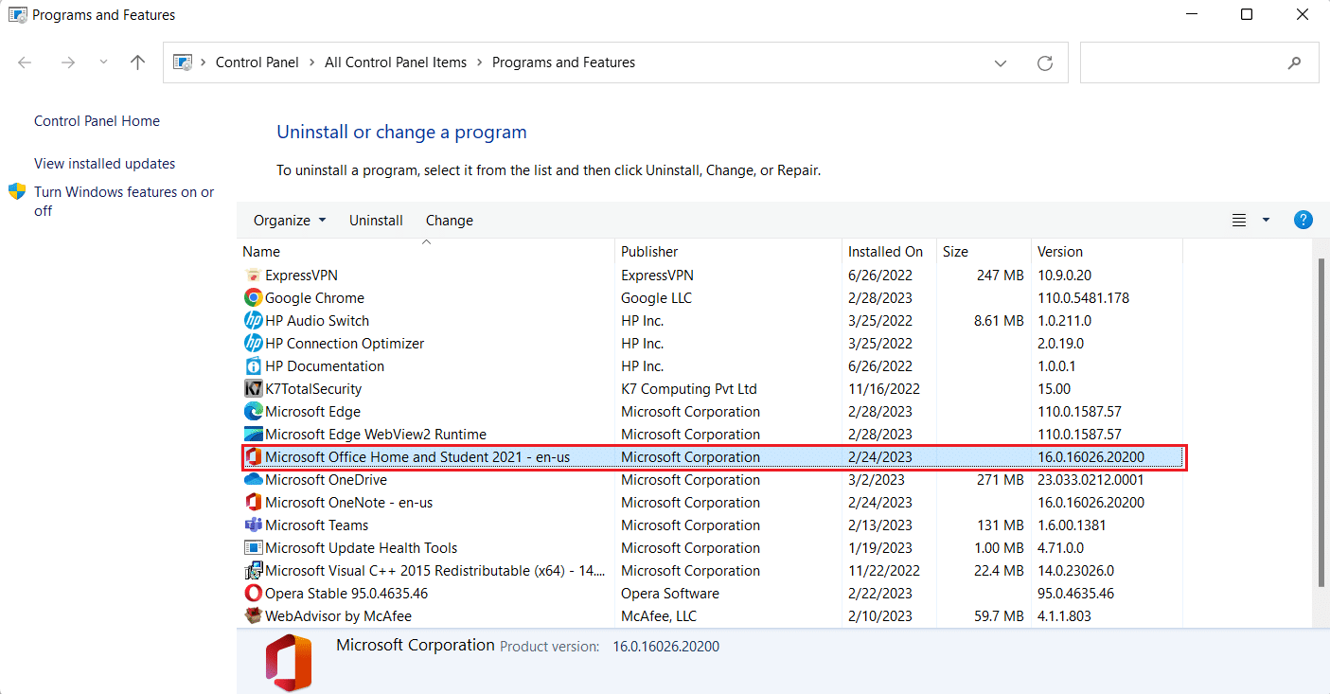Screen dimensions: 1330x694
Task: Select HP Connection Optimizer entry name
Action: [345, 344]
